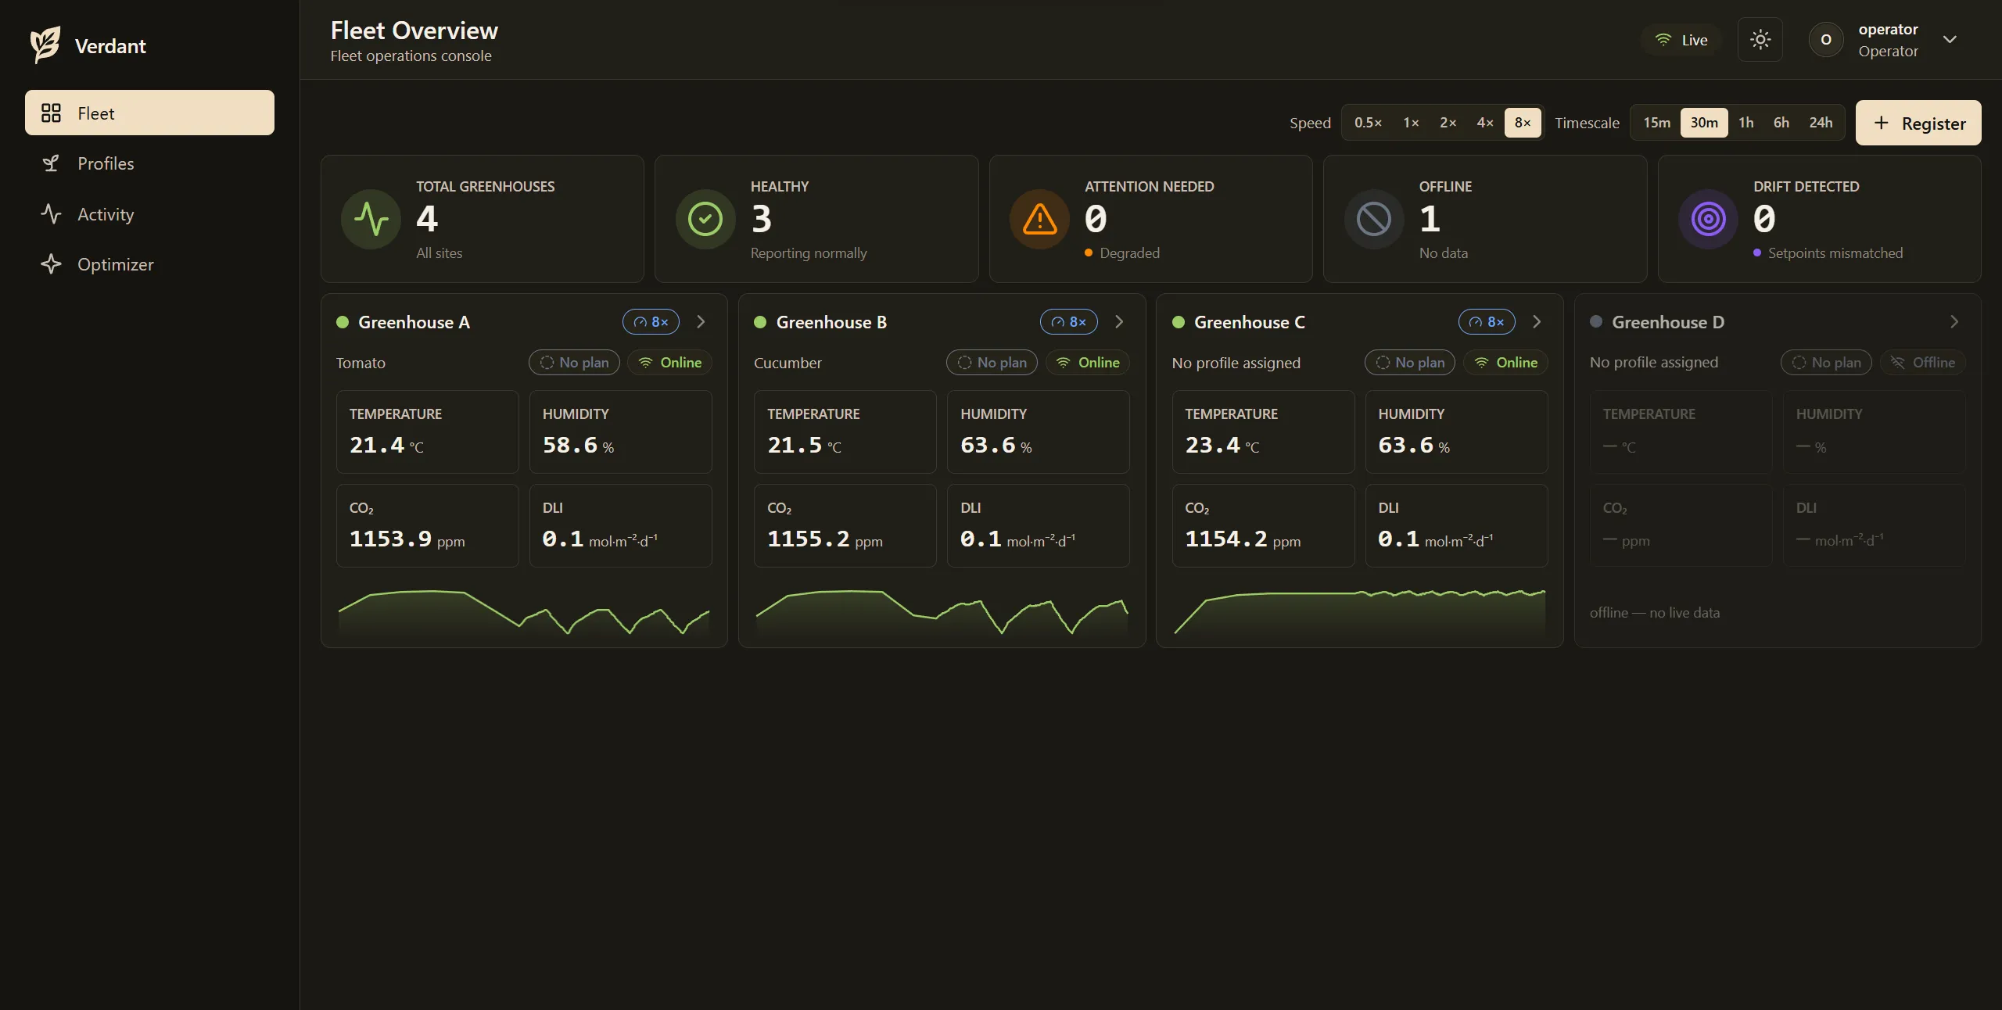Image resolution: width=2002 pixels, height=1010 pixels.
Task: Click the Activity pulse icon in sidebar
Action: click(51, 214)
